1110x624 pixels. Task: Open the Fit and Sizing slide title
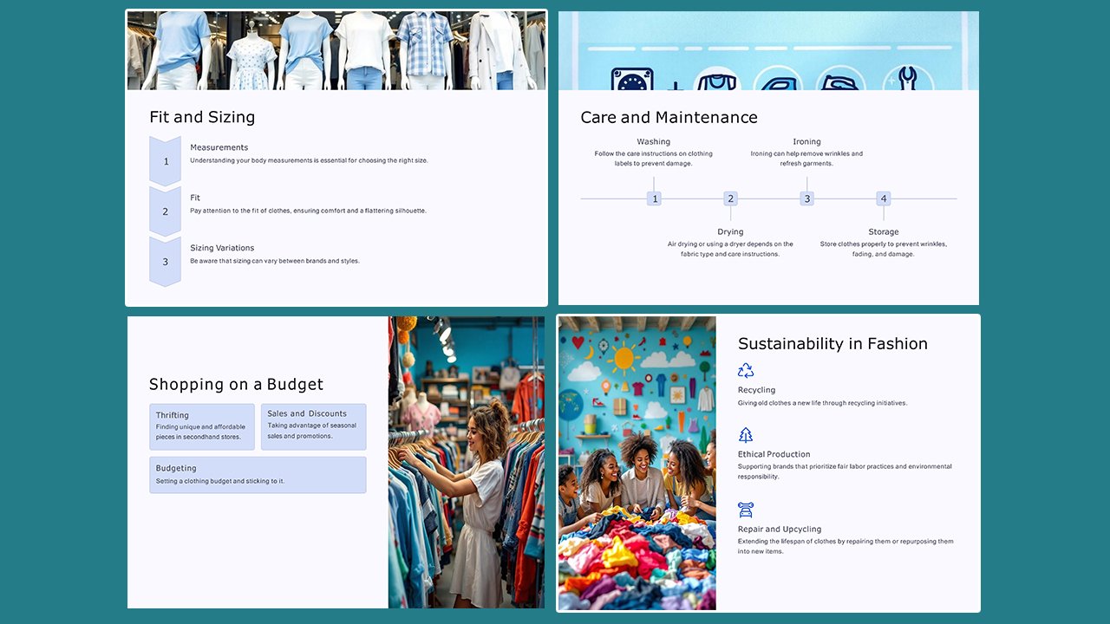202,117
